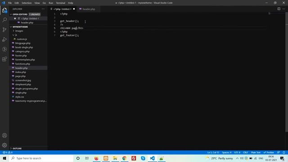Launch Firefox from the taskbar
Screen dimensions: 288x162
pos(96,158)
